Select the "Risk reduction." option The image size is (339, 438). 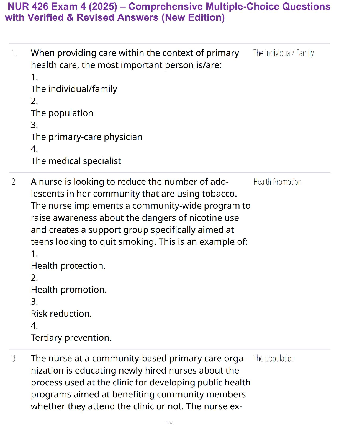pyautogui.click(x=61, y=314)
